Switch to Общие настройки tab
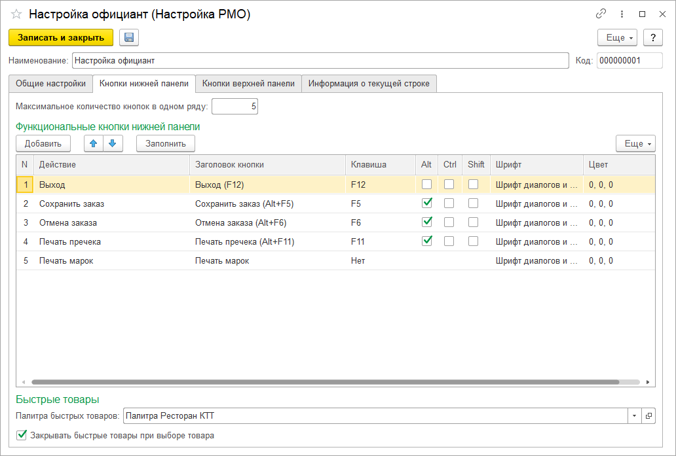Viewport: 676px width, 456px height. tap(50, 84)
